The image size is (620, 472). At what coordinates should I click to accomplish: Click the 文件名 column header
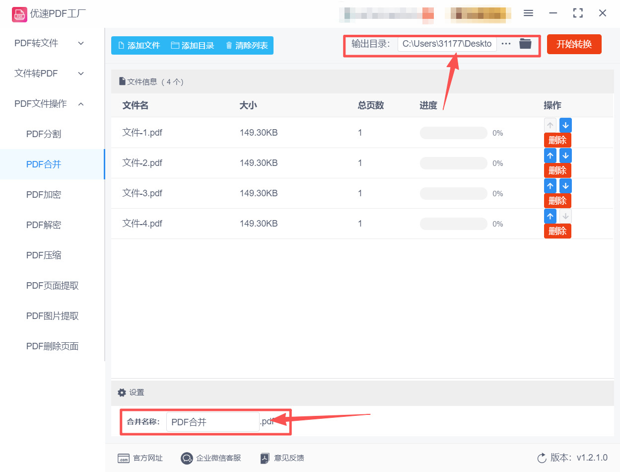pyautogui.click(x=136, y=105)
